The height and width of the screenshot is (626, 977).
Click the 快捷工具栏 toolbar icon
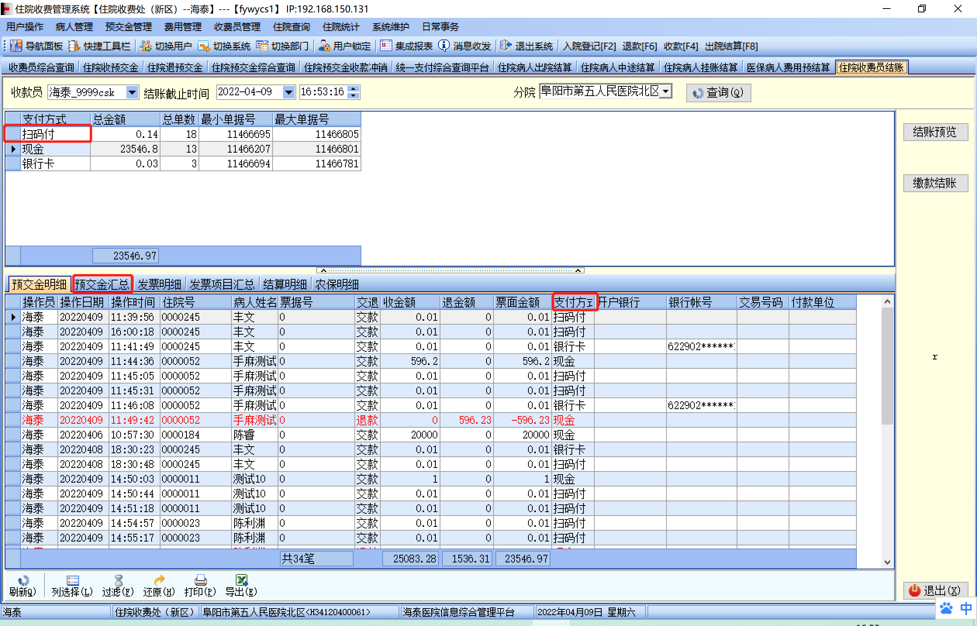click(74, 46)
